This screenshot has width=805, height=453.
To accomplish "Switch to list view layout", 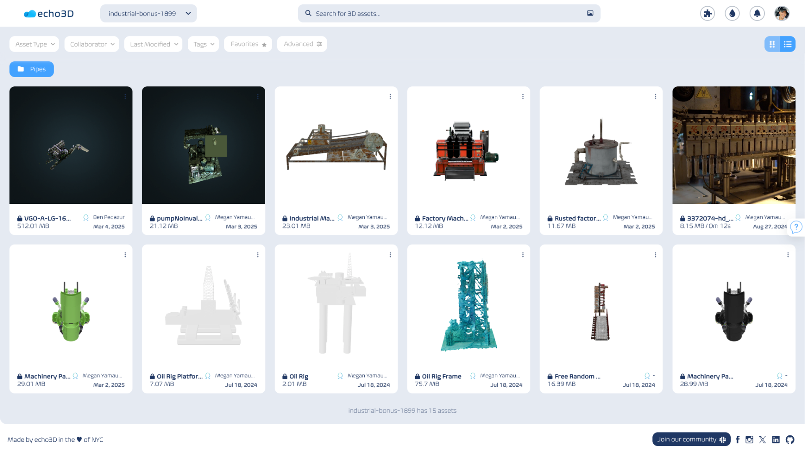I will click(x=787, y=44).
